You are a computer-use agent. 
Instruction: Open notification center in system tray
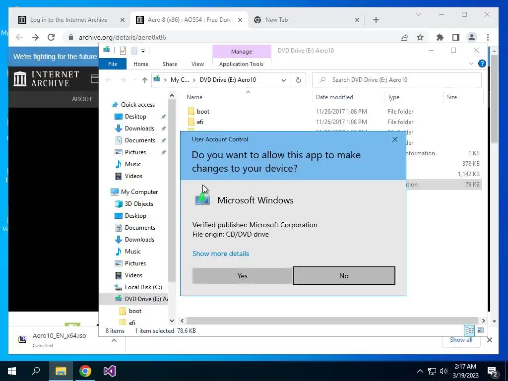[x=493, y=371]
